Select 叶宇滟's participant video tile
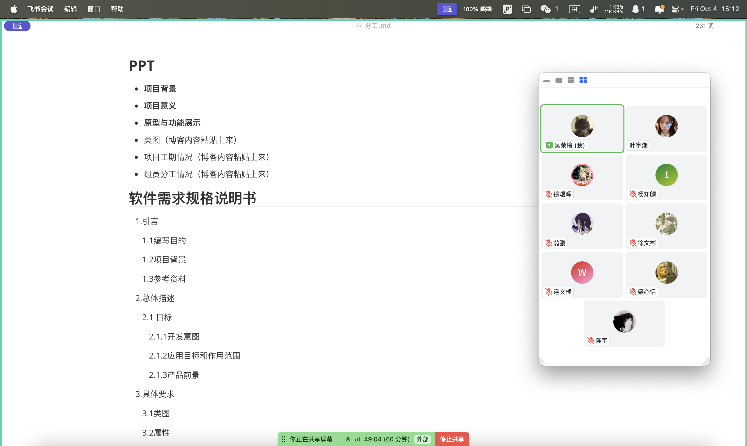747x446 pixels. 666,128
